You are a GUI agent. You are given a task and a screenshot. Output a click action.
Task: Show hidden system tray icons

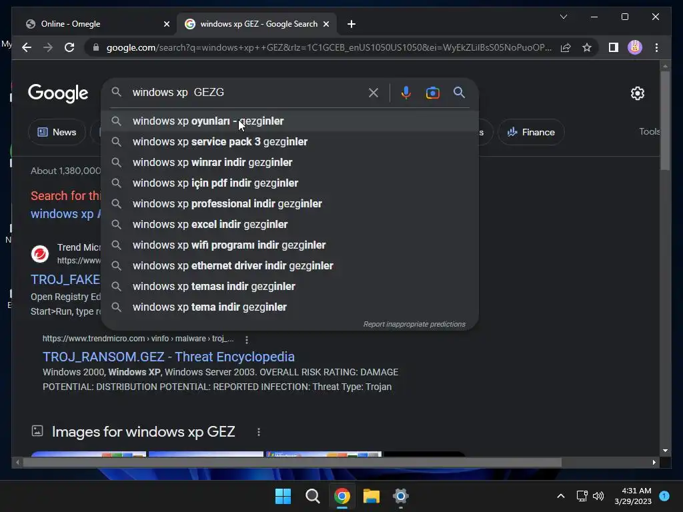(560, 496)
